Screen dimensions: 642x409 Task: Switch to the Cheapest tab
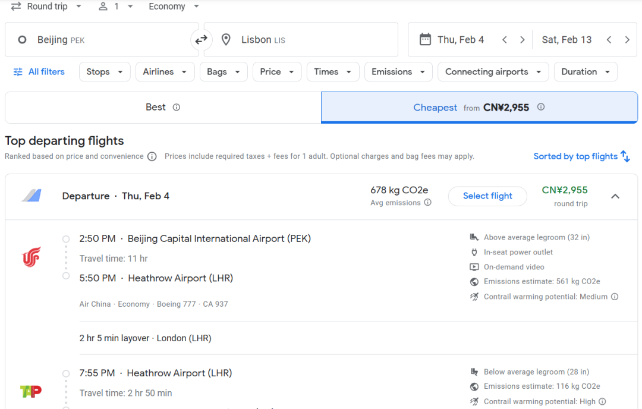[x=480, y=107]
